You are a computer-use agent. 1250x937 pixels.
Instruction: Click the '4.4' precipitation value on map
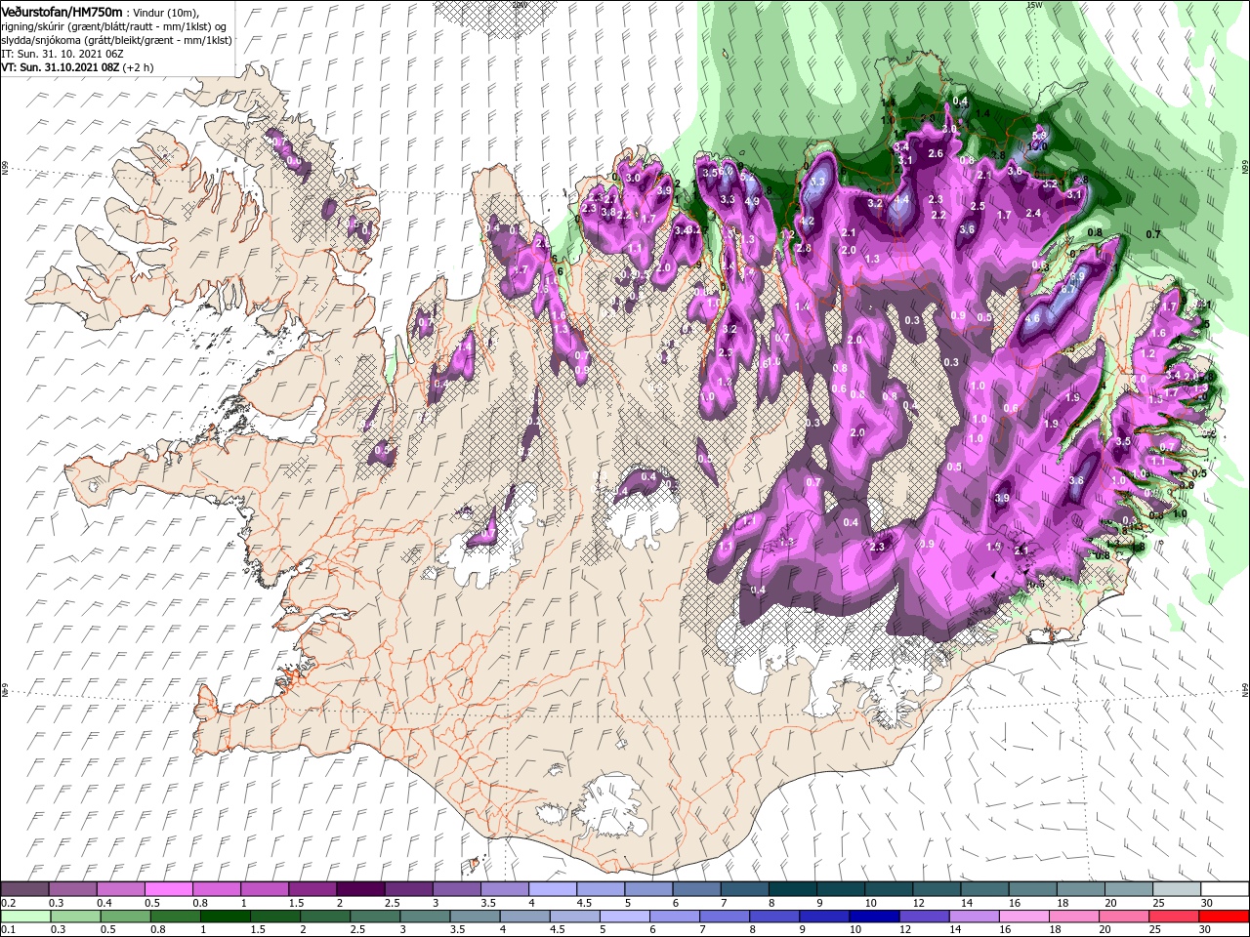pyautogui.click(x=902, y=199)
